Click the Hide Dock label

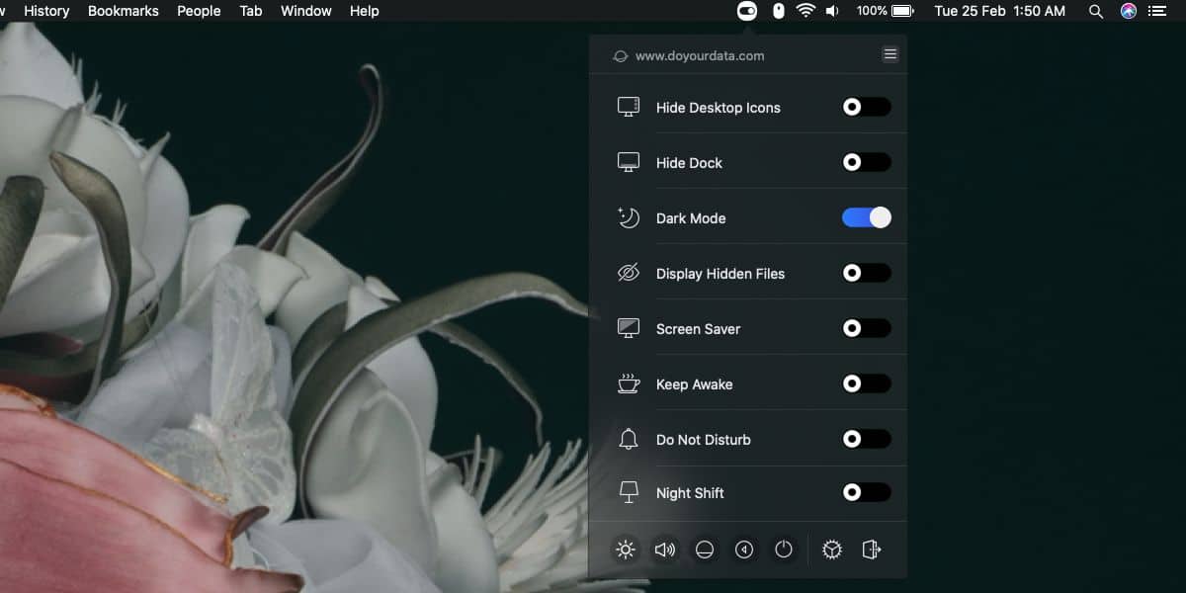tap(689, 163)
